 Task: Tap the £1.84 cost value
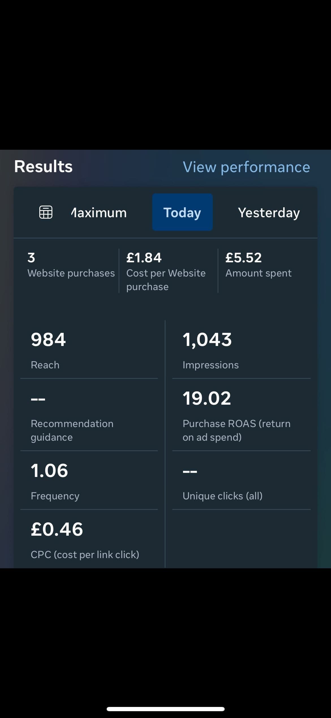[144, 257]
